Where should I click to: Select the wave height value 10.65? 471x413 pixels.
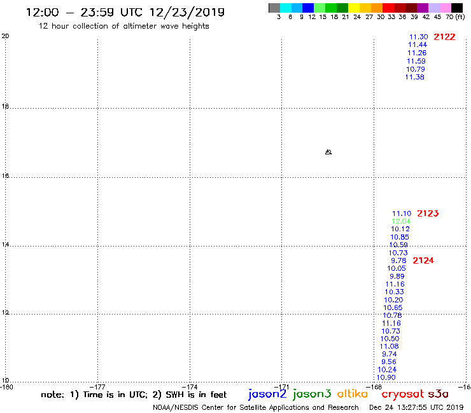click(393, 308)
